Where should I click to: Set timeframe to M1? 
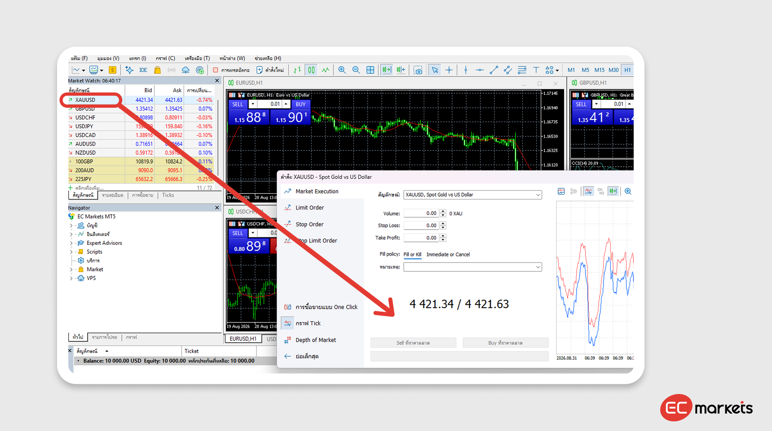tap(571, 70)
